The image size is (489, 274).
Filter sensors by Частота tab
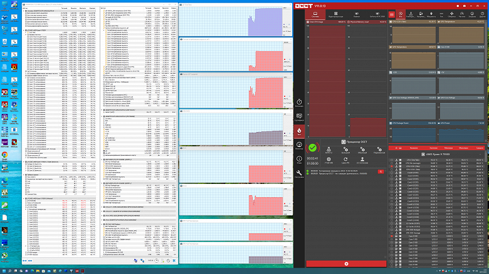coord(462,14)
